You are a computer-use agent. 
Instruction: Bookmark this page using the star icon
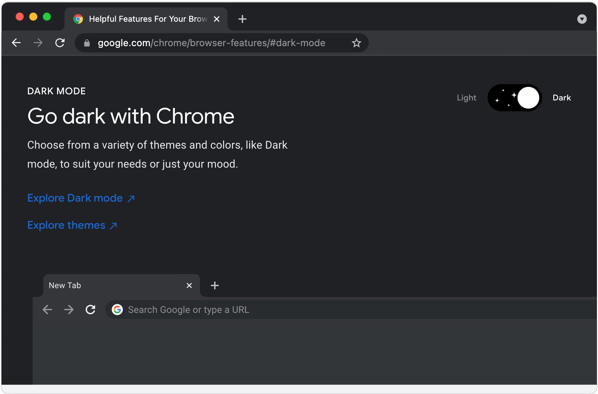pos(356,43)
